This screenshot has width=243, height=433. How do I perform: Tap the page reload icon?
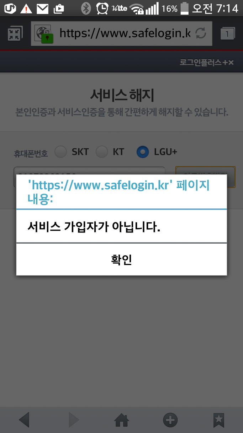point(201,34)
